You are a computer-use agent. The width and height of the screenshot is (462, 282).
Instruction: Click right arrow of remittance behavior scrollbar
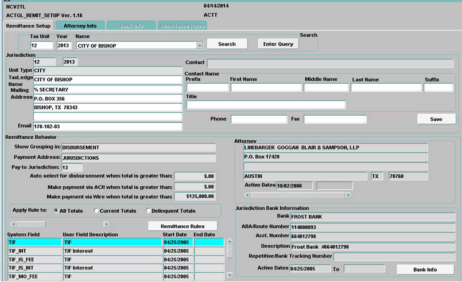coord(107,224)
